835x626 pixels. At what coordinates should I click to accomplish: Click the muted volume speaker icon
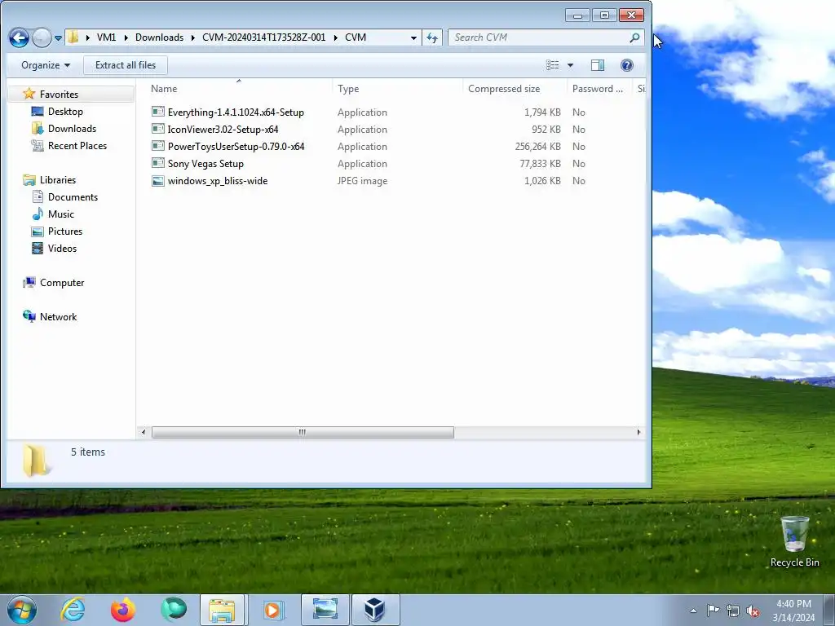pyautogui.click(x=753, y=611)
